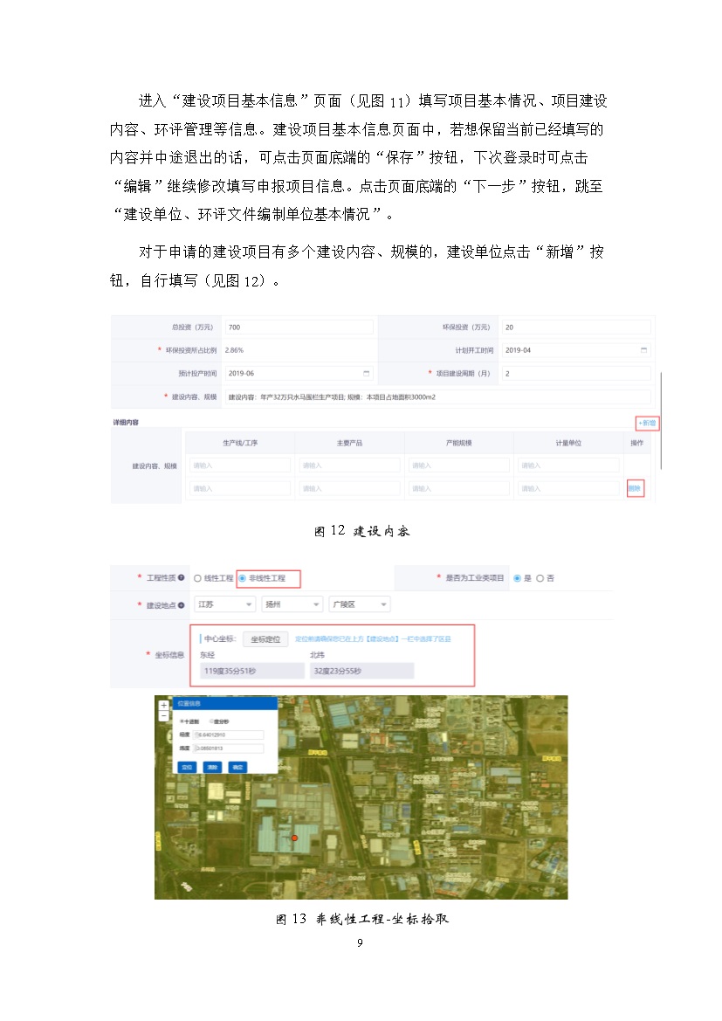The width and height of the screenshot is (722, 1021).
Task: Click the +新增 link to add row
Action: (x=647, y=423)
